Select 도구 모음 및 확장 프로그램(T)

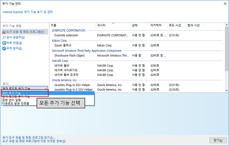pos(25,32)
